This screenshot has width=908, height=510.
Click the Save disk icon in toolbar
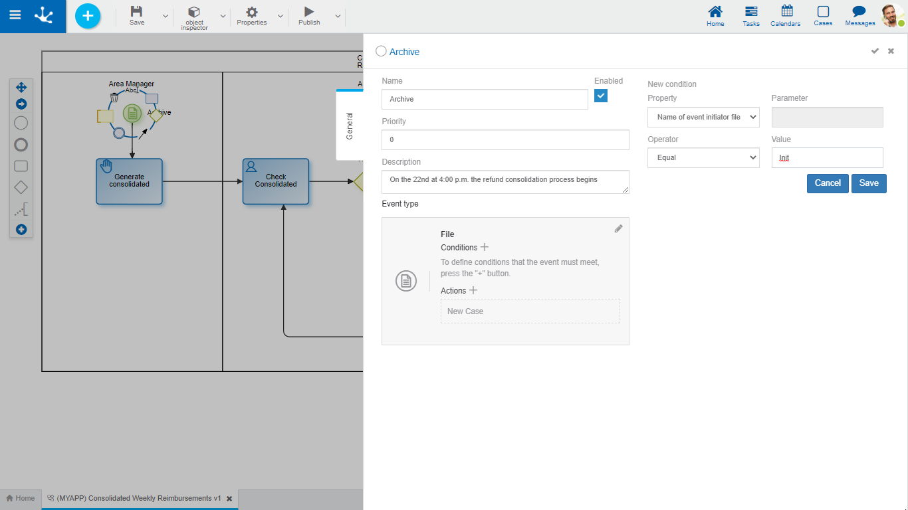click(136, 11)
